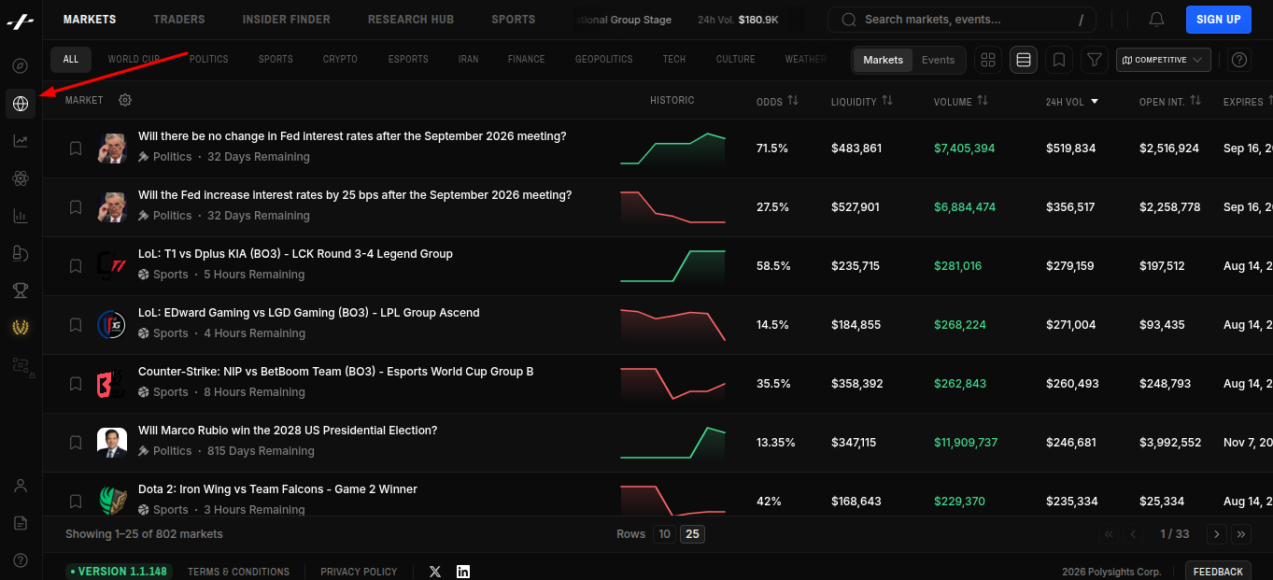Open the Terms & Conditions link

238,572
